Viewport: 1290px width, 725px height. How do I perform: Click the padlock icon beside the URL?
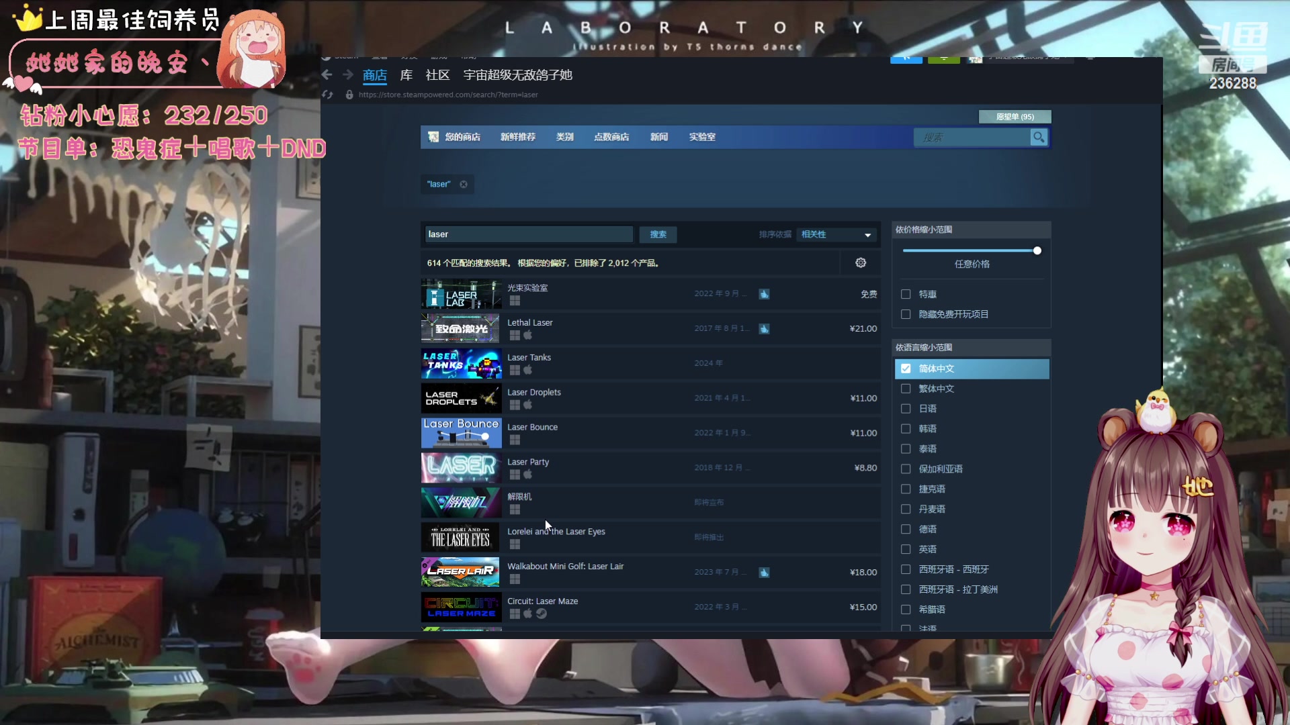349,95
